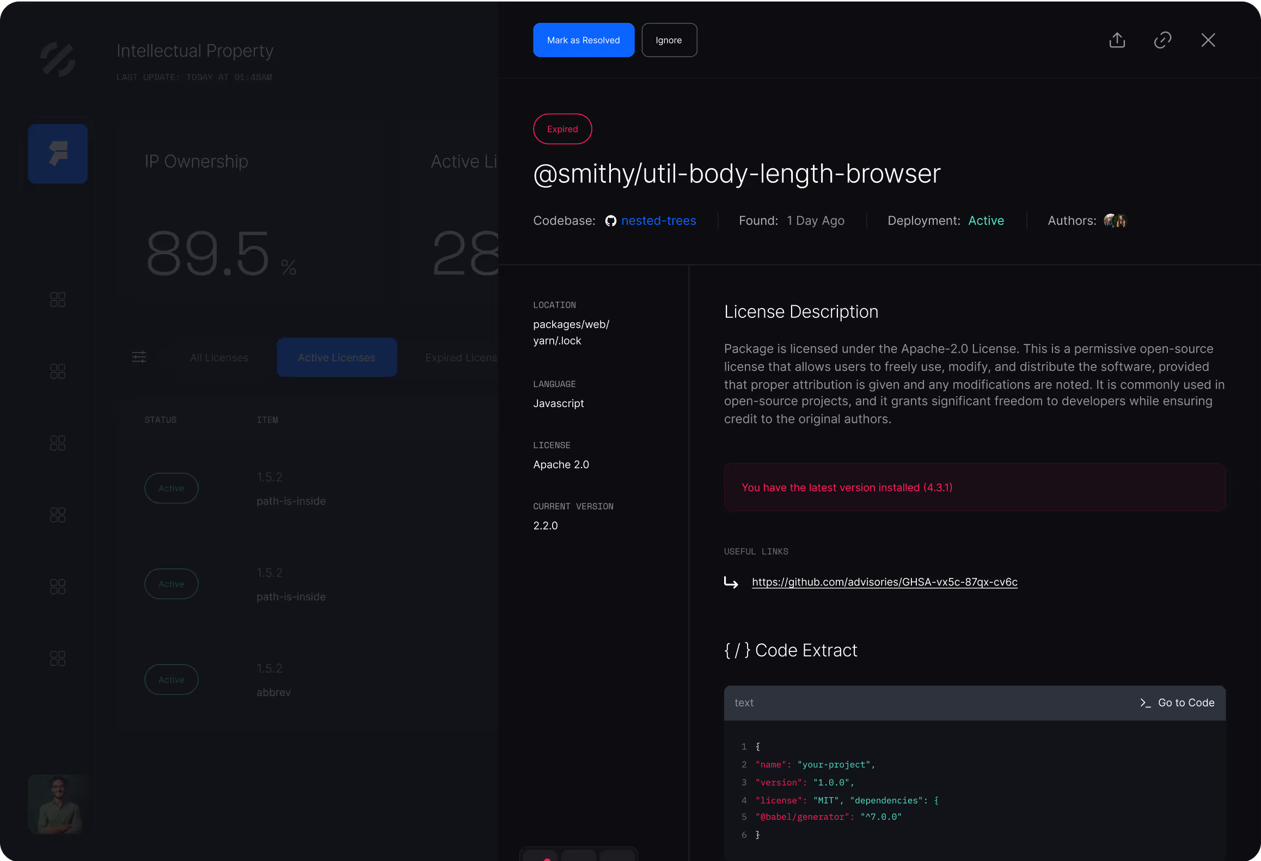Click the Go to Code terminal icon
Viewport: 1261px width, 861px height.
pos(1145,703)
